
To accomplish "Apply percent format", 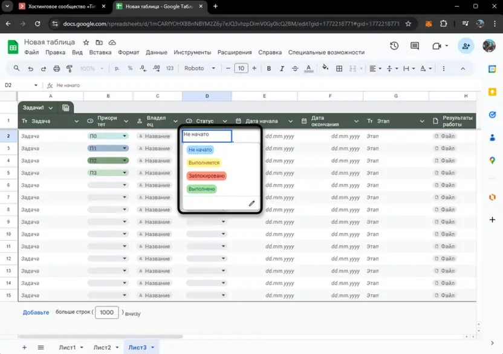I will [130, 68].
